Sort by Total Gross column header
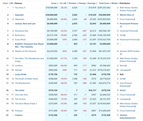143x121 pixels. (x=105, y=3)
